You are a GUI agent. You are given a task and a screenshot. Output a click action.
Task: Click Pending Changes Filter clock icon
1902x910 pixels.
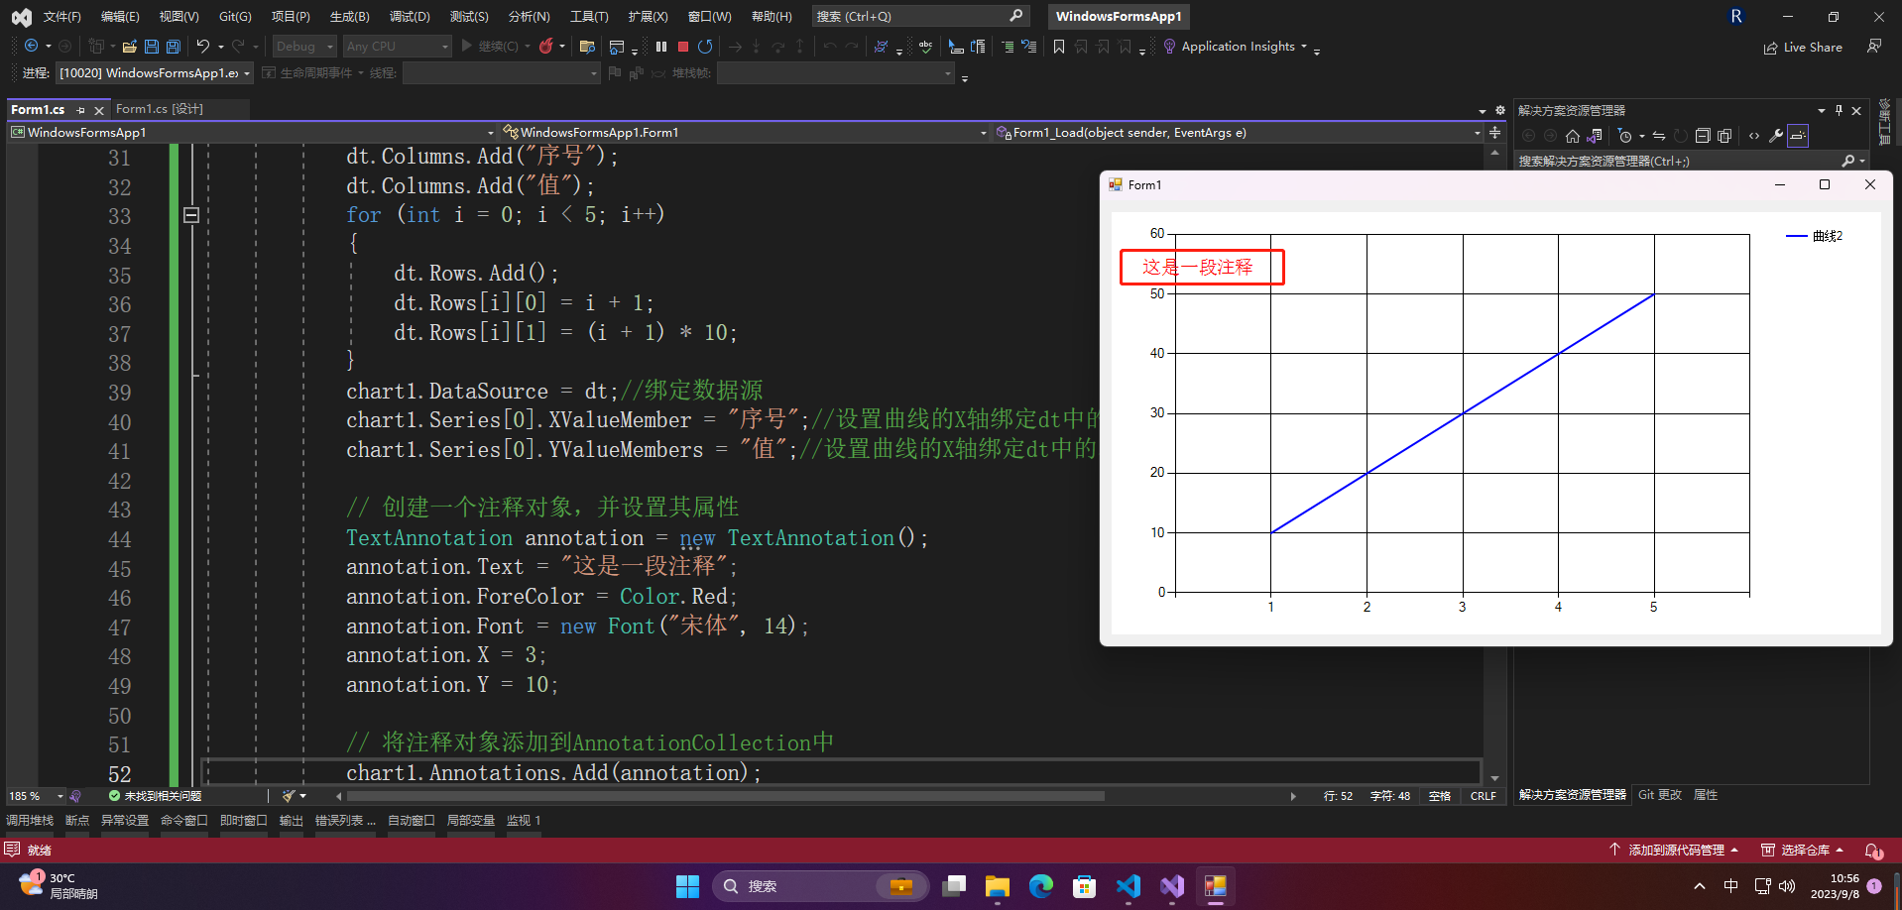(1624, 136)
